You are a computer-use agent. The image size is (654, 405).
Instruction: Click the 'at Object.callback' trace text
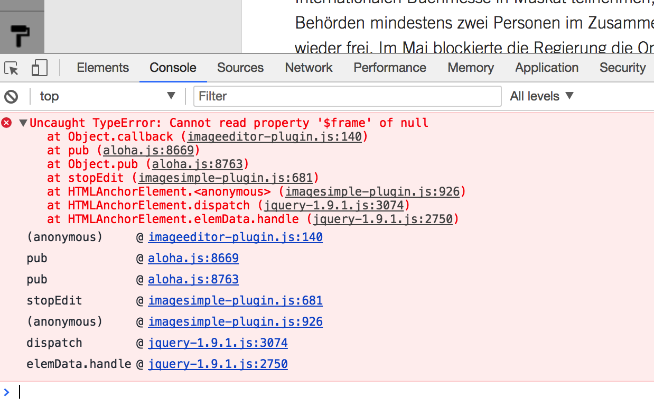pos(110,137)
